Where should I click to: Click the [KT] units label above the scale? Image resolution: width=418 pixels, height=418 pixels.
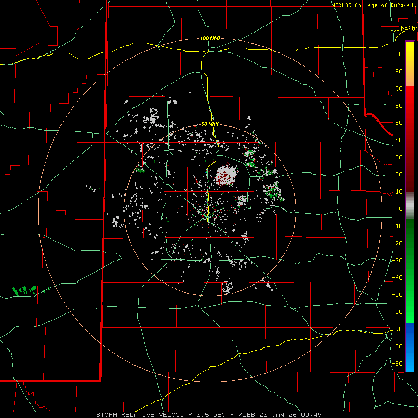pos(397,32)
